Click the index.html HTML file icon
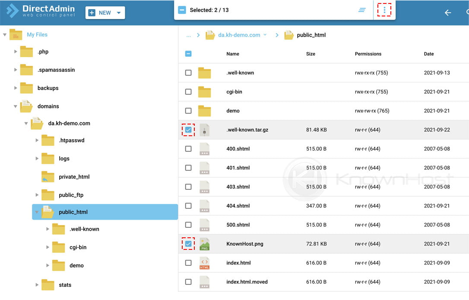Image resolution: width=469 pixels, height=300 pixels. click(204, 263)
